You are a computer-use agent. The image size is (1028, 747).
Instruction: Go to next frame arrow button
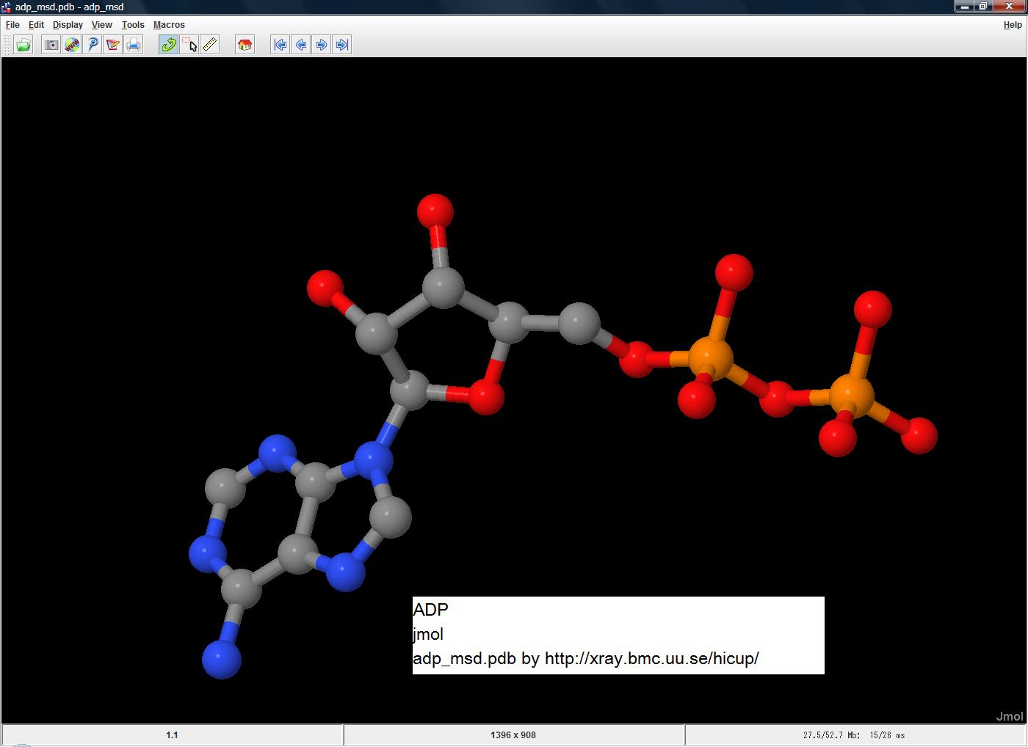[321, 45]
